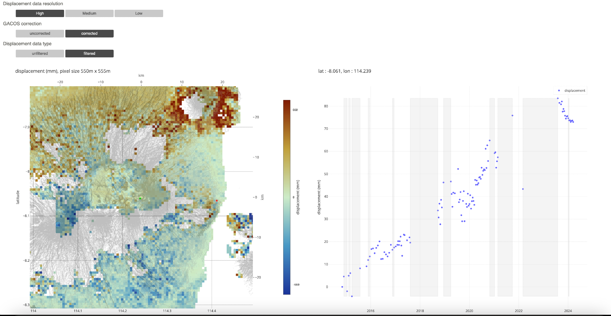Viewport: 611px width, 316px height.
Task: Switch data type to unfiltered
Action: (x=40, y=54)
